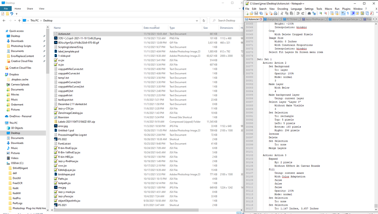This screenshot has width=378, height=214.
Task: Click Zoom Out icon in Notepad++
Action: tap(325, 13)
